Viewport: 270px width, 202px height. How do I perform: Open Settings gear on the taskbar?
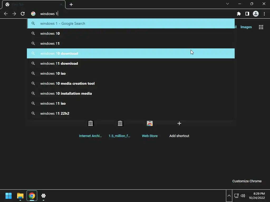[44, 196]
